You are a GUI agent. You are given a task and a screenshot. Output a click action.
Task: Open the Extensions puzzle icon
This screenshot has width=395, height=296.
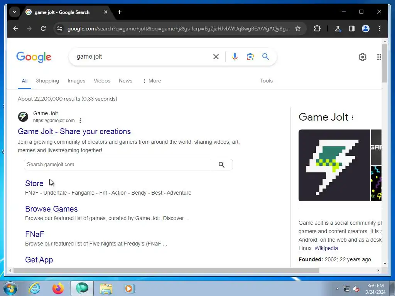point(317,29)
